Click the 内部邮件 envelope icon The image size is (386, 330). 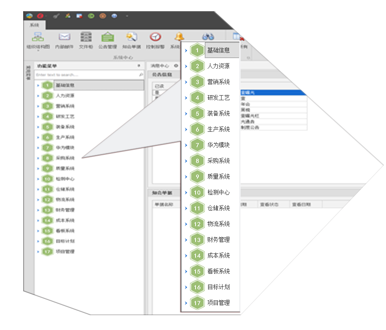pos(64,37)
